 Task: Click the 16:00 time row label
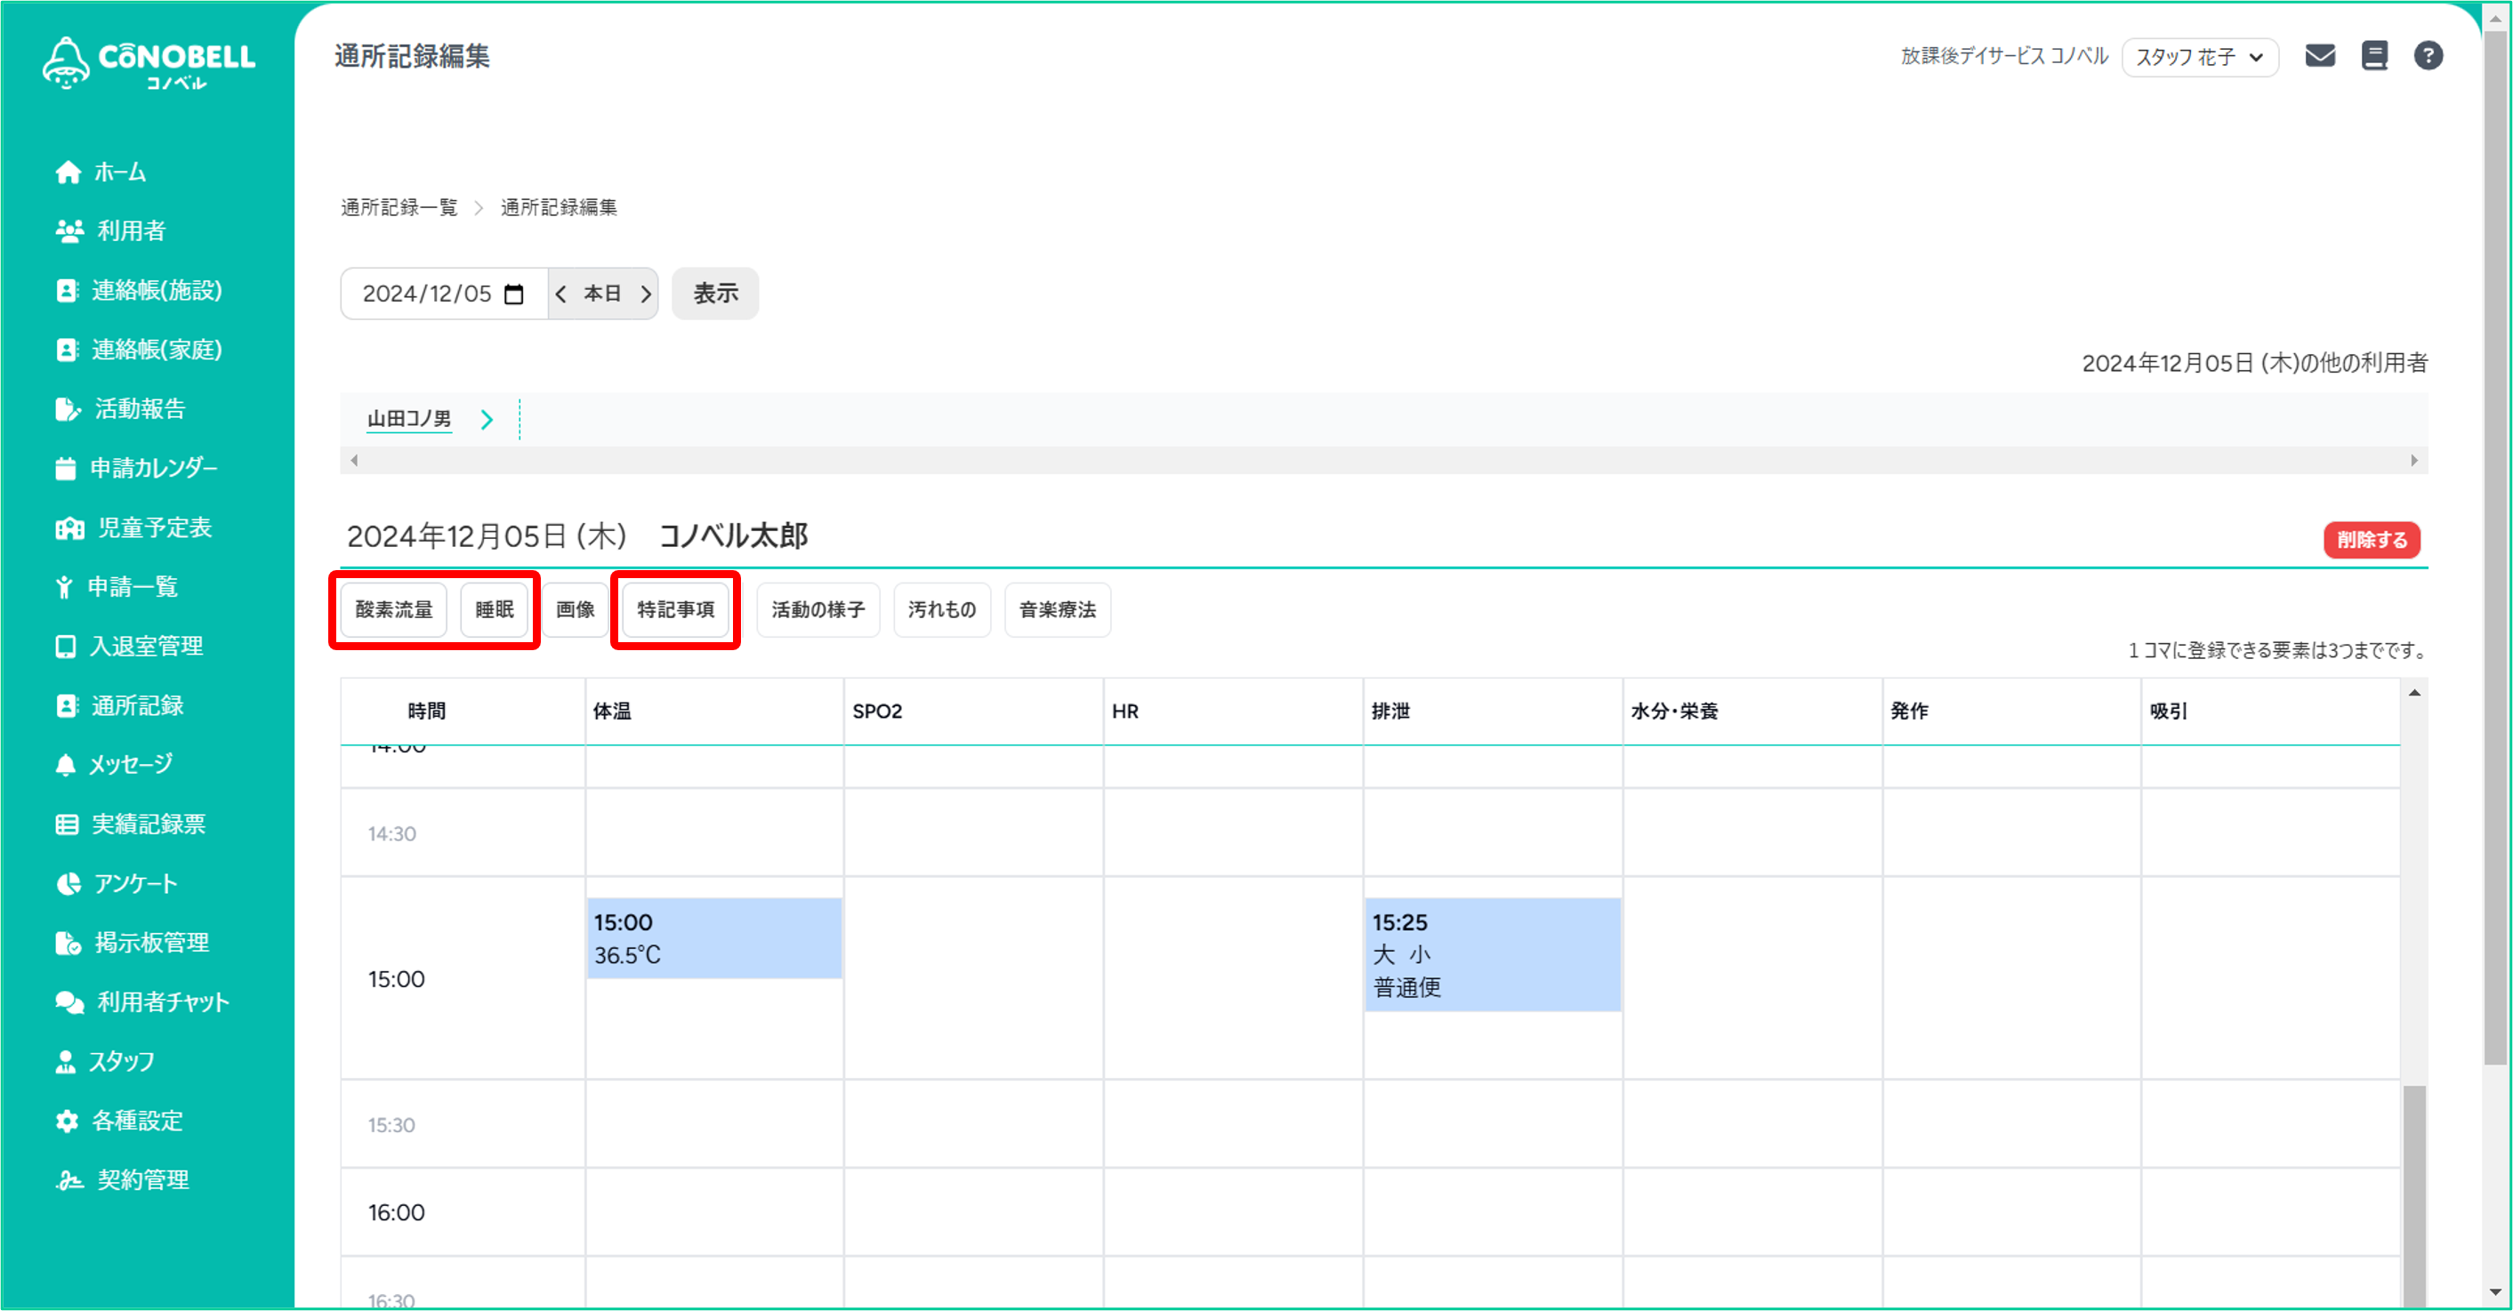(x=396, y=1212)
